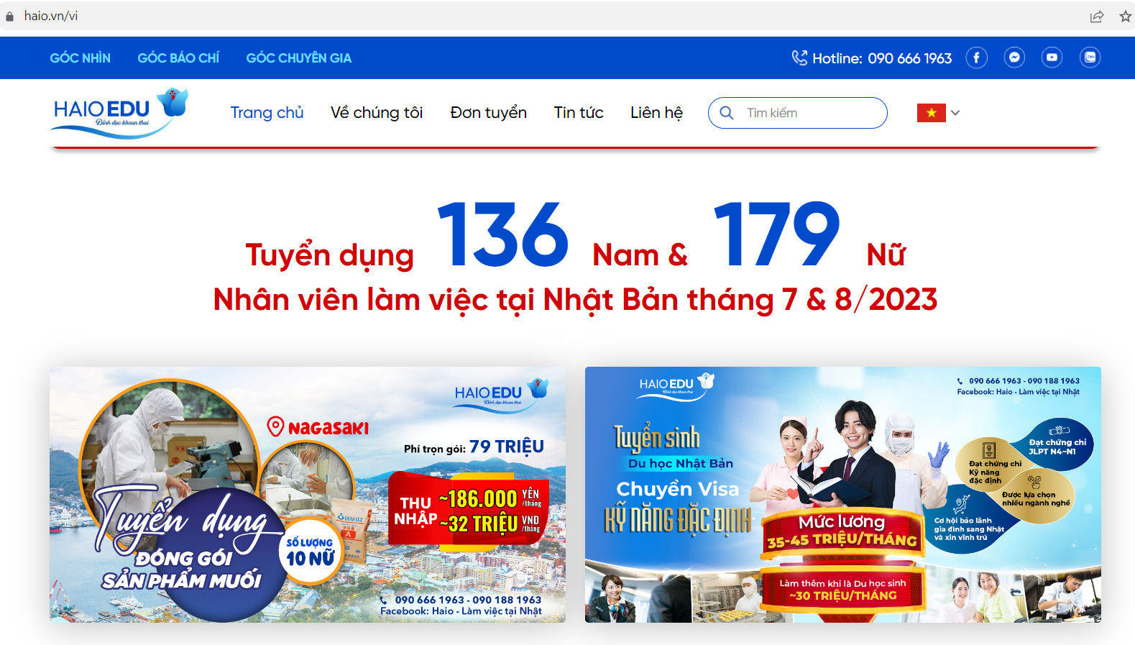The width and height of the screenshot is (1135, 645).
Task: Open the GÓC CHUYÊN GIA link
Action: pos(299,58)
